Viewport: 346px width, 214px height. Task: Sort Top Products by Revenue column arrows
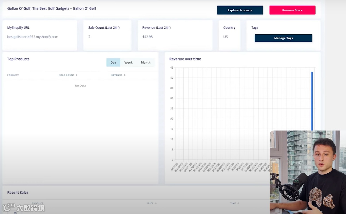[124, 75]
